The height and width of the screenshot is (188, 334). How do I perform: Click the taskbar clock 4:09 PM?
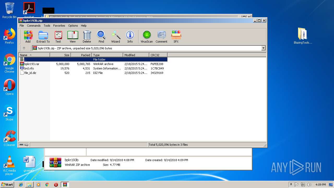(320, 185)
